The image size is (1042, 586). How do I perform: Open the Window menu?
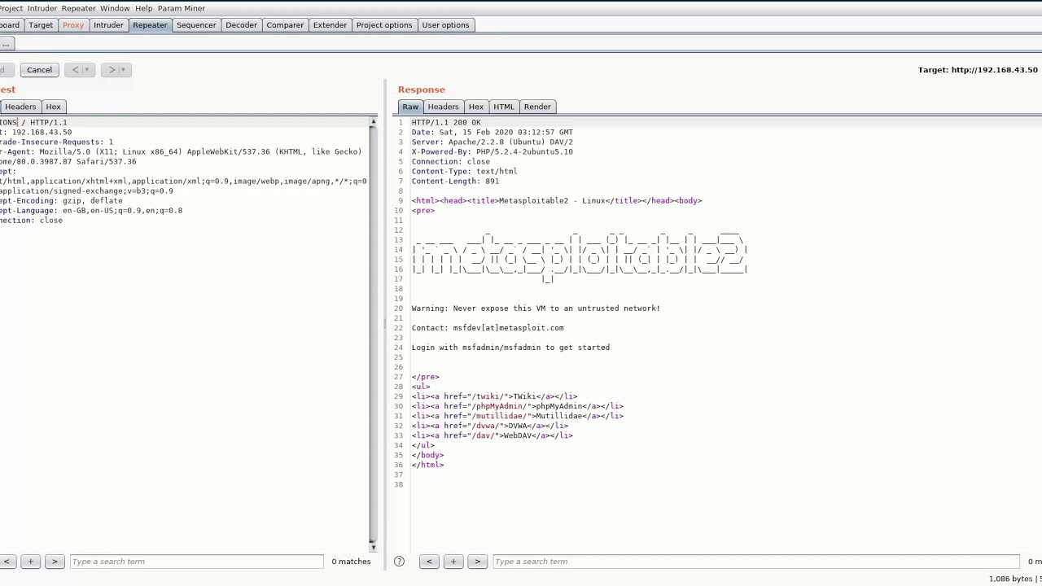tap(115, 8)
